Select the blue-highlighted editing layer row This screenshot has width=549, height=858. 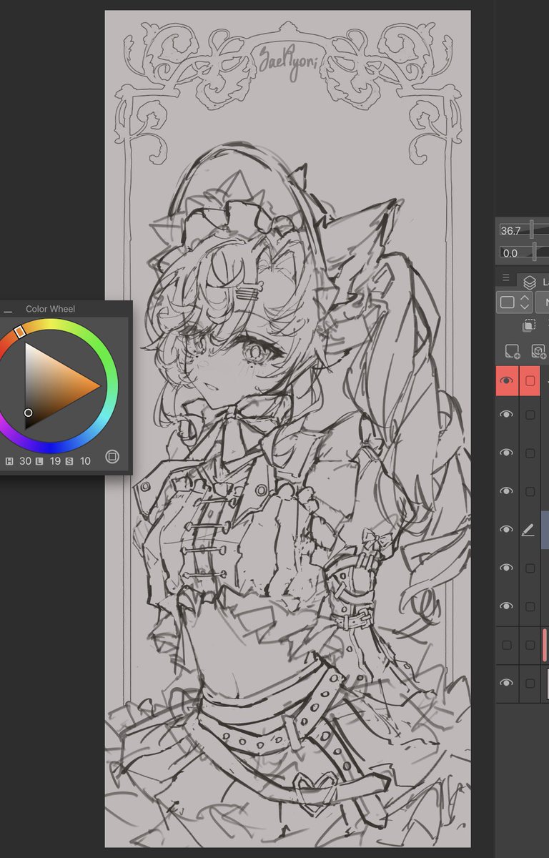pos(545,530)
